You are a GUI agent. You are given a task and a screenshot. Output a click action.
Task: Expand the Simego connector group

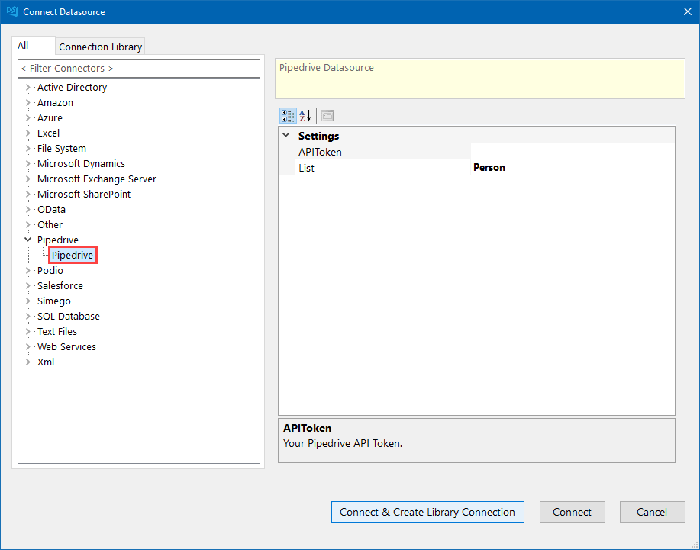coord(27,301)
